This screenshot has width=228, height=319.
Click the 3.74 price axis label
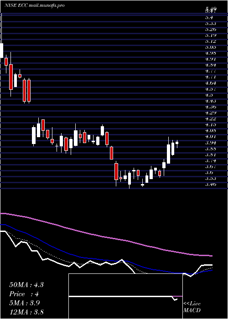coord(211,160)
